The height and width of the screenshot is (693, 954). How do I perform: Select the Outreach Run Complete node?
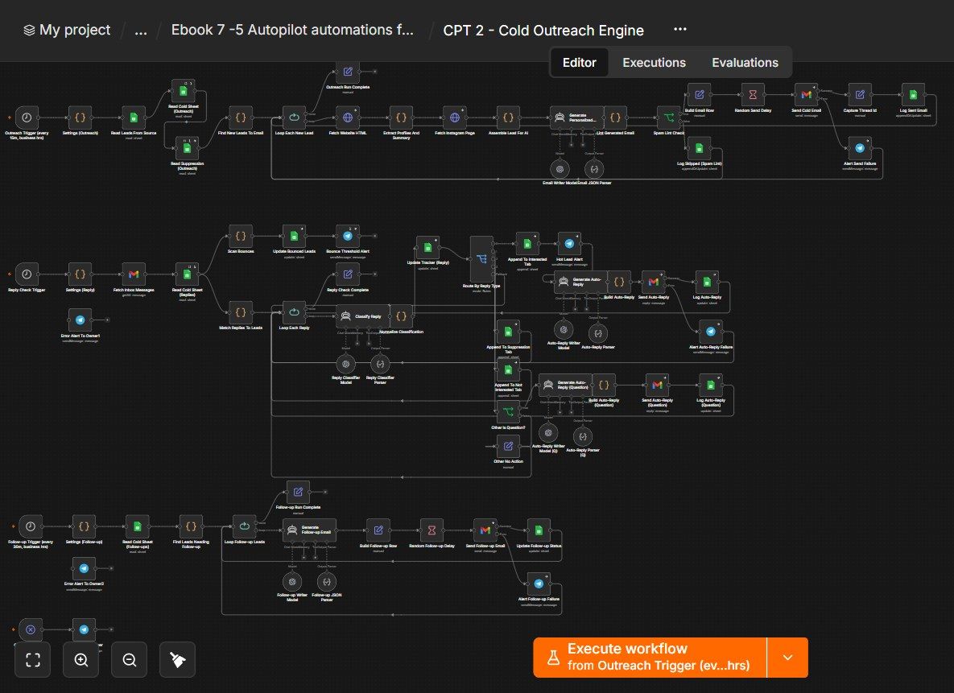(348, 72)
